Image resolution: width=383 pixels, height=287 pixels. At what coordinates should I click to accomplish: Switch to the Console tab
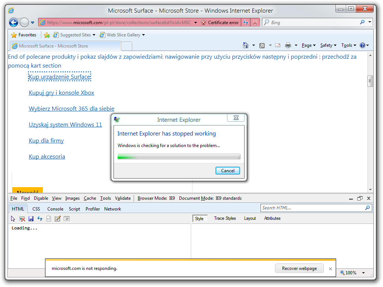tap(55, 209)
